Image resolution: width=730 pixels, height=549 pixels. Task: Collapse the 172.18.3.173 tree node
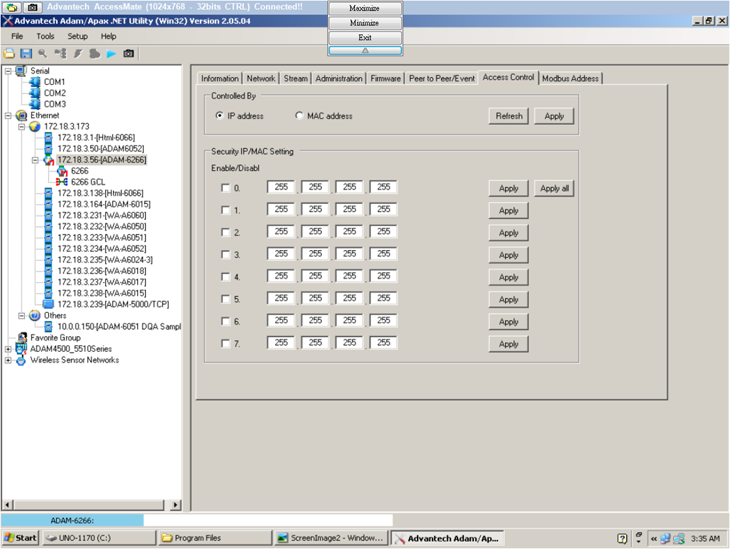[22, 127]
